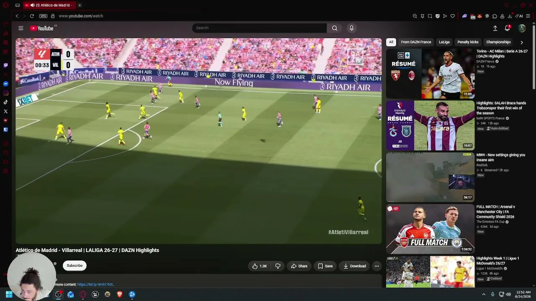Image resolution: width=536 pixels, height=301 pixels.
Task: Open the bit.ly link in the description
Action: (x=95, y=284)
